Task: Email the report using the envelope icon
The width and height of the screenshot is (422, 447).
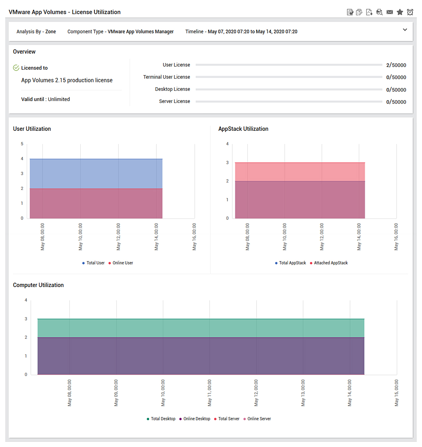Action: pos(390,12)
